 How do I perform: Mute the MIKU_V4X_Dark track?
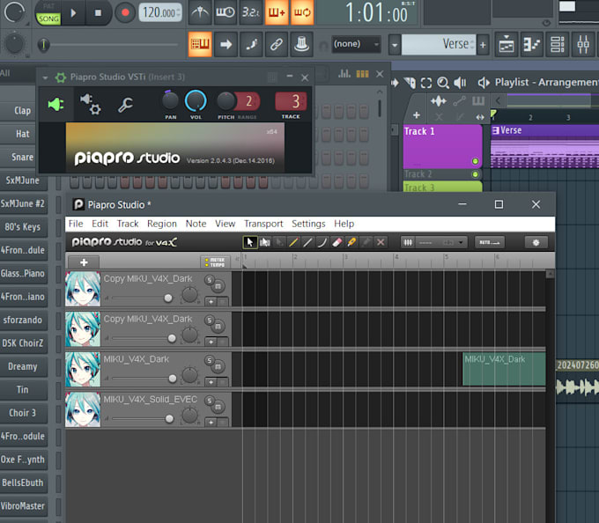(218, 367)
